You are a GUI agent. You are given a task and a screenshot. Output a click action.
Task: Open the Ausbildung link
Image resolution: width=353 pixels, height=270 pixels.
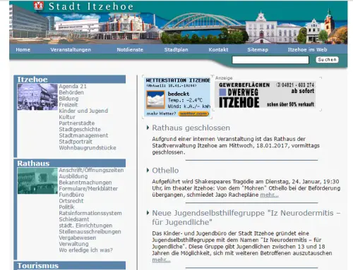point(73,176)
